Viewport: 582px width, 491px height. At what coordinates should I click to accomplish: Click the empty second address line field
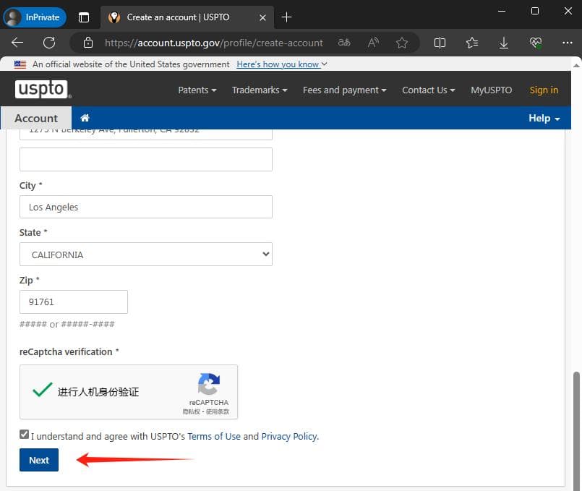pyautogui.click(x=146, y=160)
